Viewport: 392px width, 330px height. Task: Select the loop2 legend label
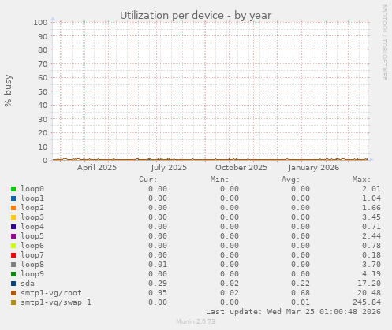point(32,208)
